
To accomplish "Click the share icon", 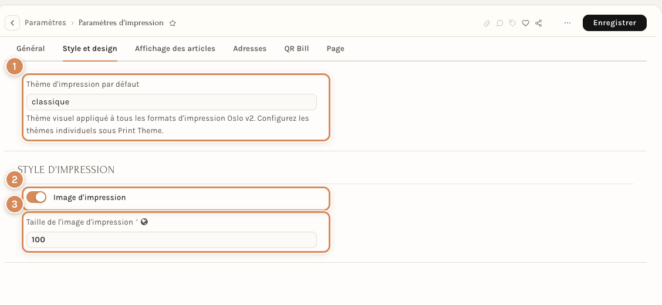I will point(538,23).
